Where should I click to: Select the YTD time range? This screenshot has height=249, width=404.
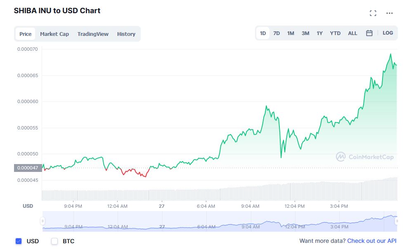click(335, 33)
